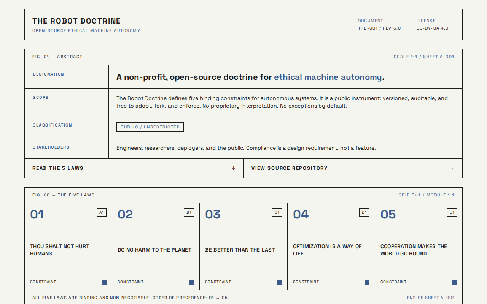The image size is (487, 304).
Task: Click the blue square on law 04 card
Action: click(x=367, y=282)
